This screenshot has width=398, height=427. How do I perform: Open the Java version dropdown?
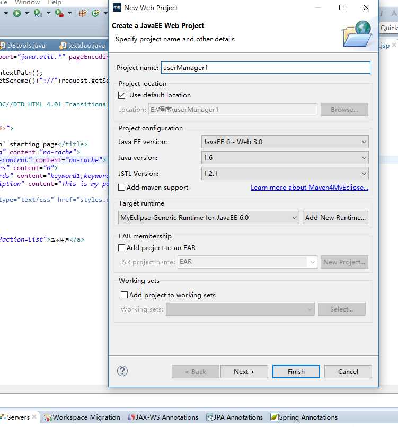(x=285, y=158)
